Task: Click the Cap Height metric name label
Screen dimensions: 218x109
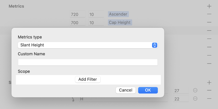Action: [x=120, y=23]
